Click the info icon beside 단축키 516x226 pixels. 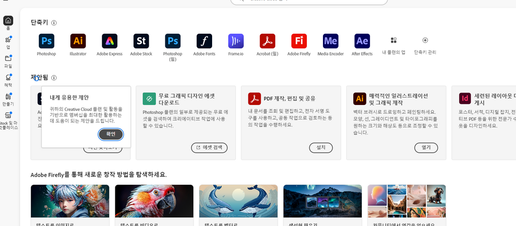pos(54,23)
